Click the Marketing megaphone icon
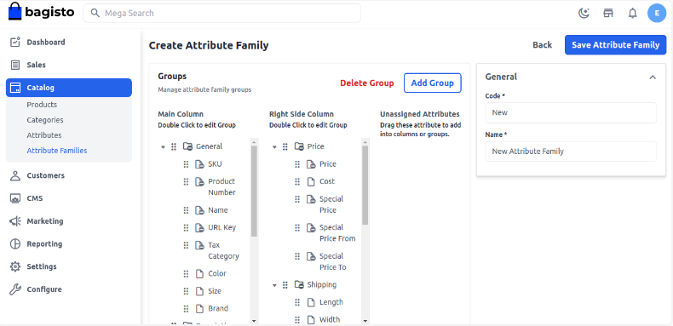Image resolution: width=673 pixels, height=326 pixels. coord(15,221)
